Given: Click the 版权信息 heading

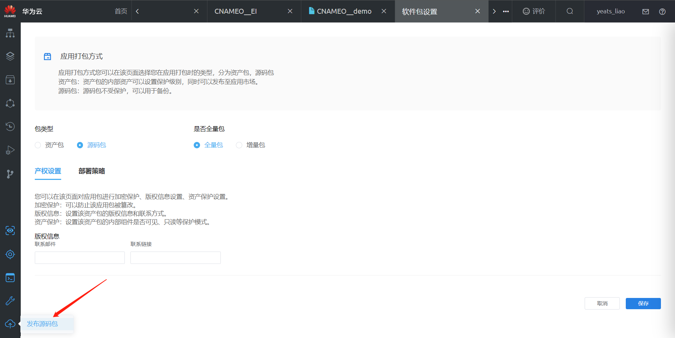Looking at the screenshot, I should (x=47, y=236).
